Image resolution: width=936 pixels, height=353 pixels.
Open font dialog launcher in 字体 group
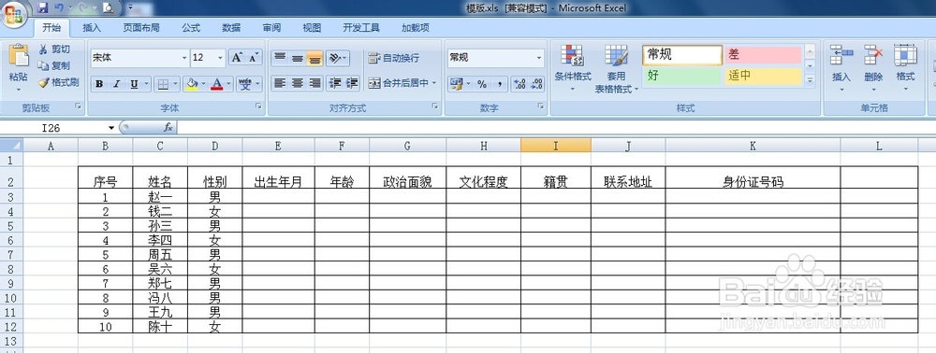pyautogui.click(x=258, y=106)
